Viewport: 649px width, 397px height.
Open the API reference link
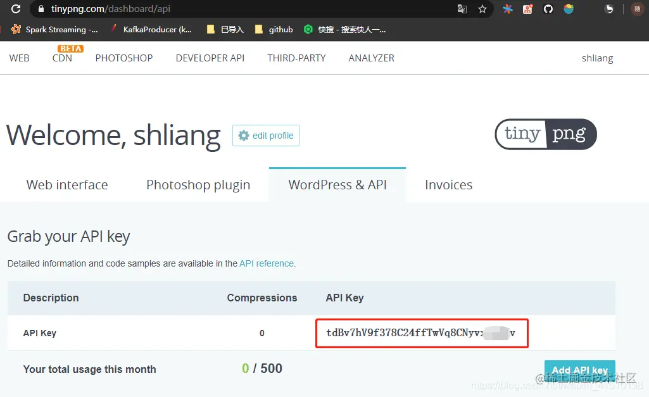[266, 263]
